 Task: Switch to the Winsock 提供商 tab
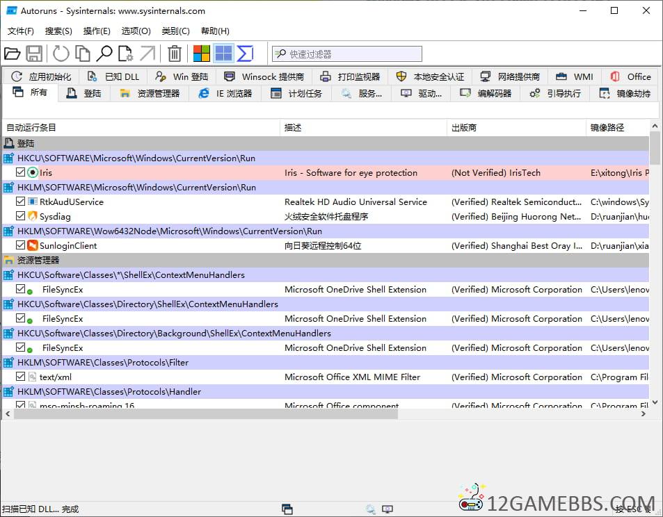264,76
